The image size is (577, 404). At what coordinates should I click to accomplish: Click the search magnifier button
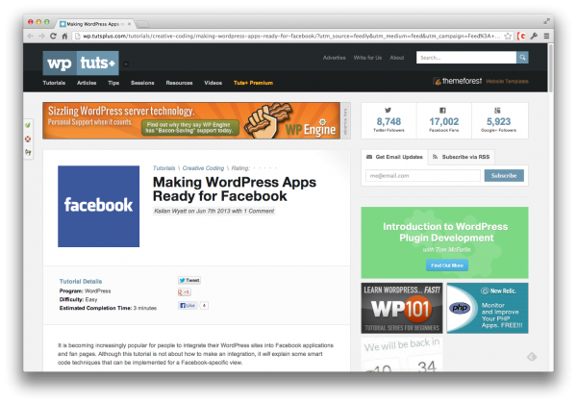click(x=522, y=58)
